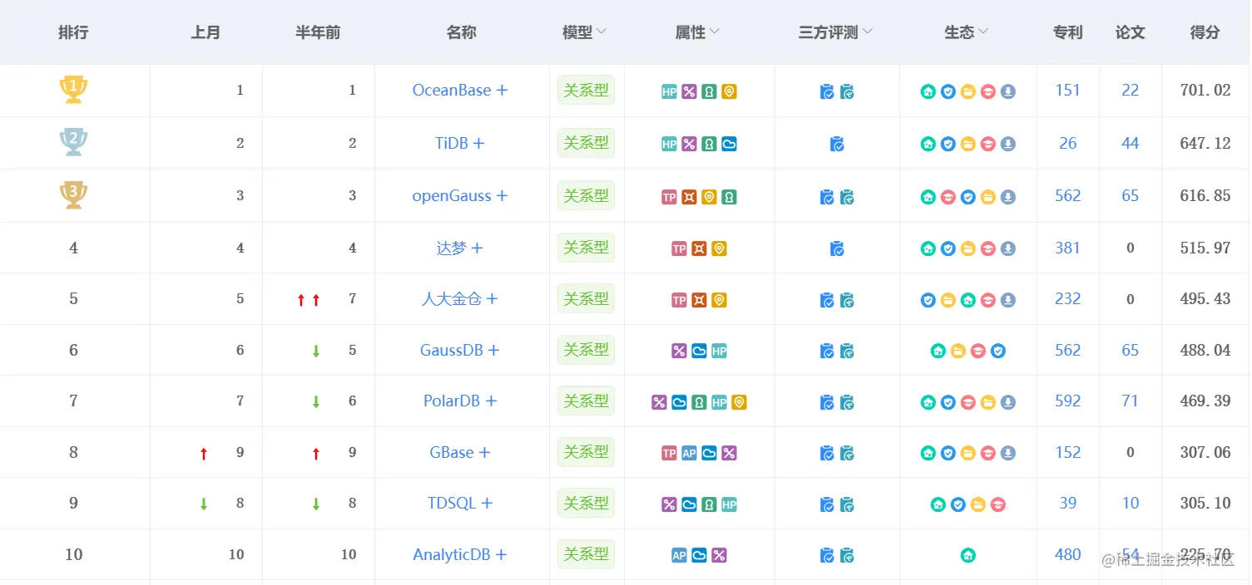
Task: Click the TP attribute icon in openGauss row
Action: pyautogui.click(x=669, y=197)
